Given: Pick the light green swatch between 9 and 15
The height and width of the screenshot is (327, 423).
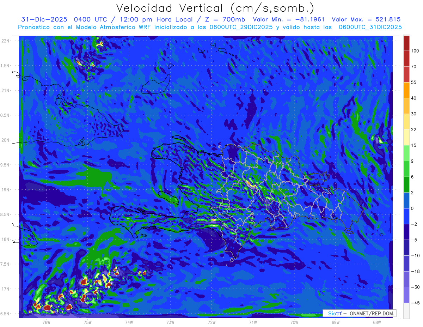Looking at the screenshot, I should (x=406, y=153).
